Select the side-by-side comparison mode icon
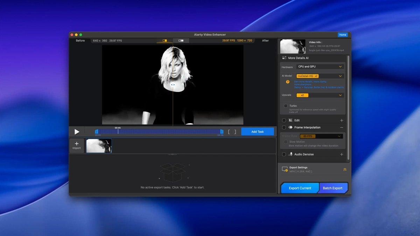This screenshot has width=420, height=236. (x=181, y=41)
